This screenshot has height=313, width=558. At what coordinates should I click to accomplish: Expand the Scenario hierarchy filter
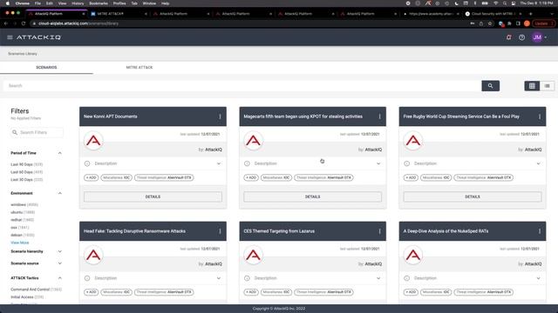click(60, 251)
